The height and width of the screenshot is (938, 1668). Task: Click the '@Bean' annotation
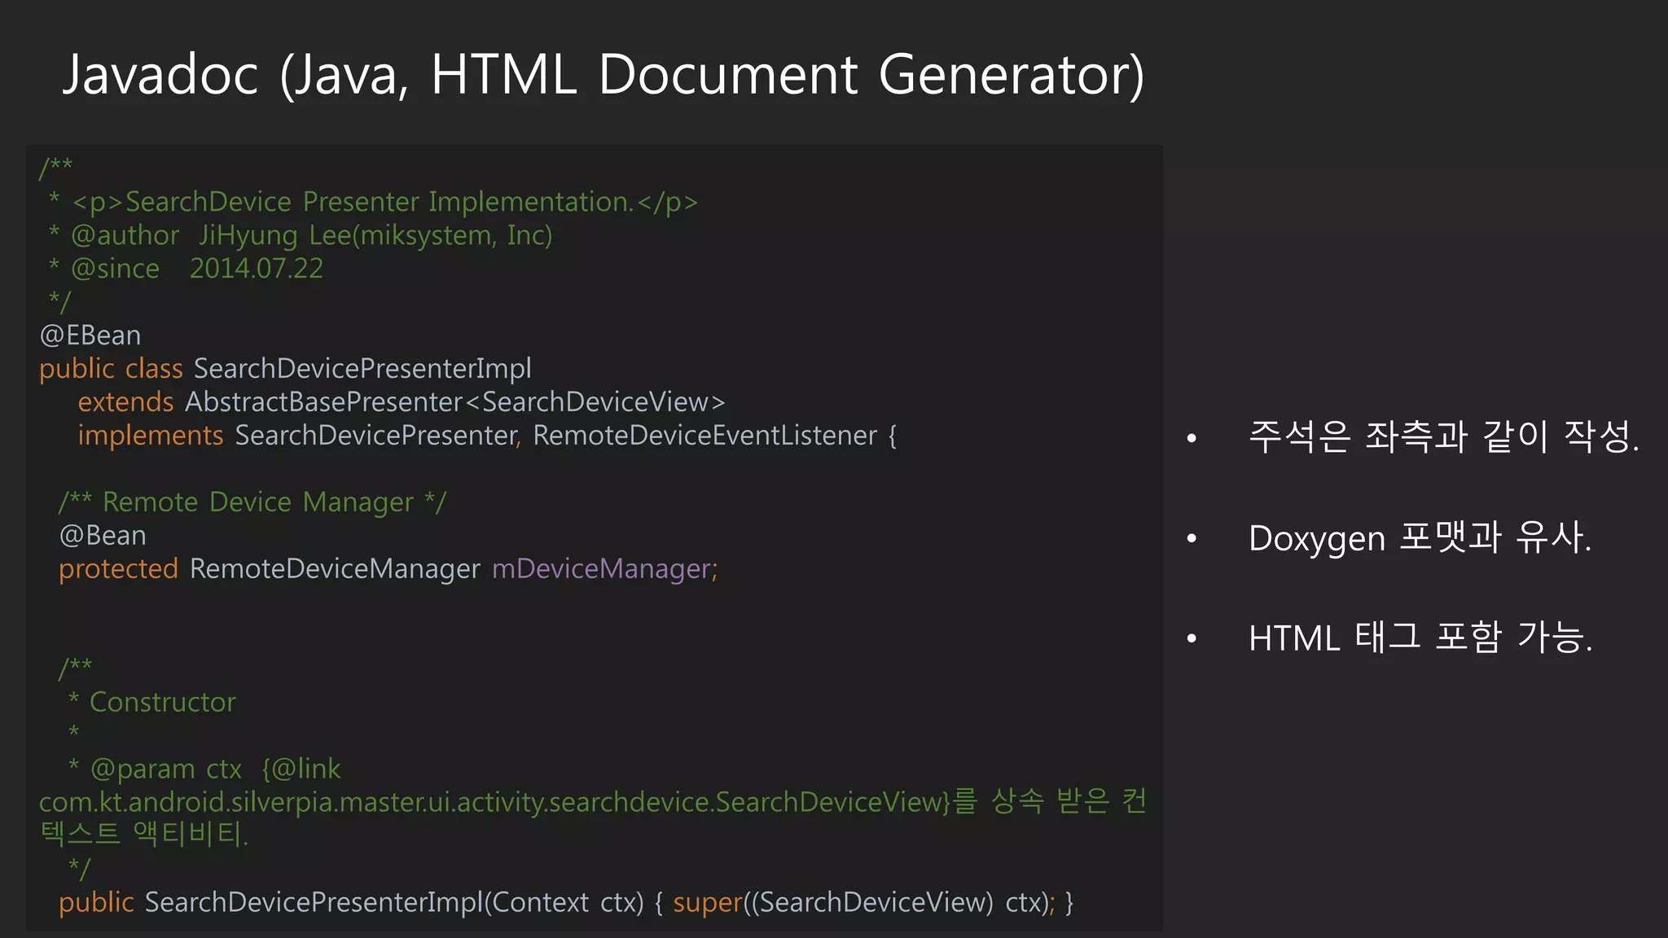click(103, 536)
